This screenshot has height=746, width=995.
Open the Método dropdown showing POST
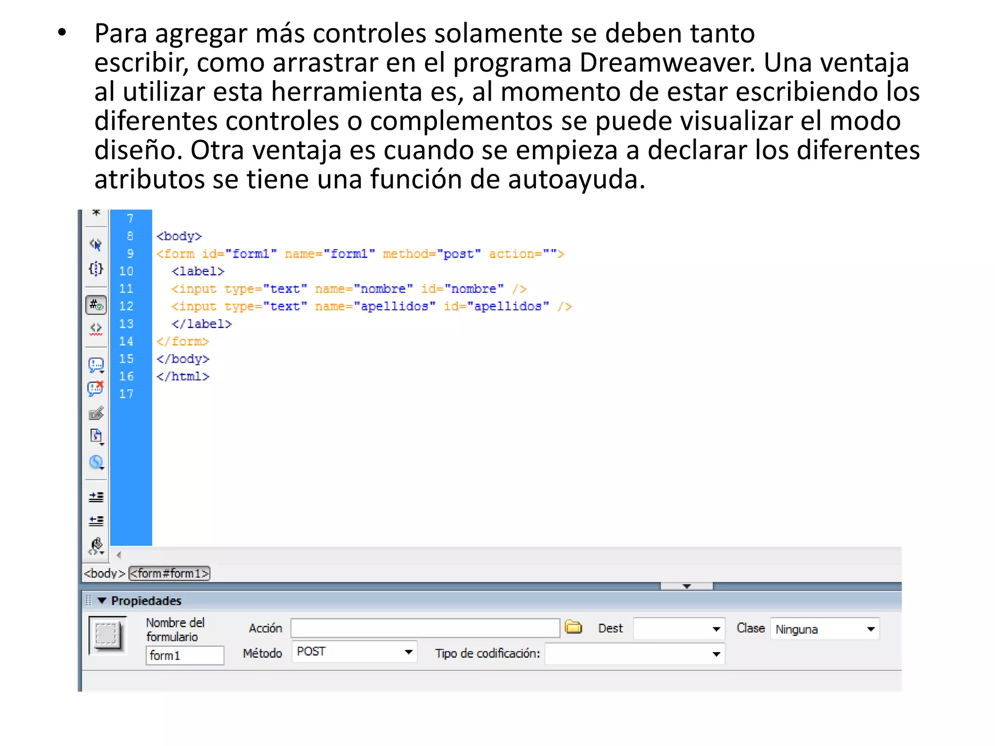pyautogui.click(x=354, y=651)
